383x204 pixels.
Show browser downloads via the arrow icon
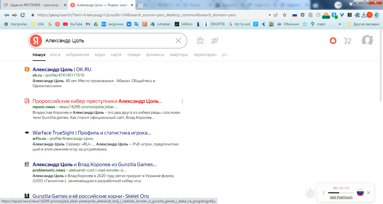(364, 15)
